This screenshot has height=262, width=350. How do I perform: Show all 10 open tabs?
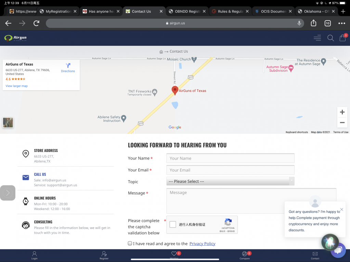327,23
